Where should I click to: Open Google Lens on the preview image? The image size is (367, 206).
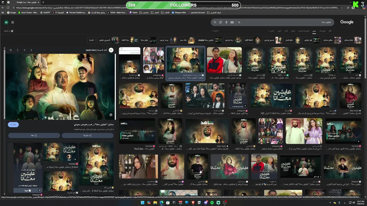111,115
